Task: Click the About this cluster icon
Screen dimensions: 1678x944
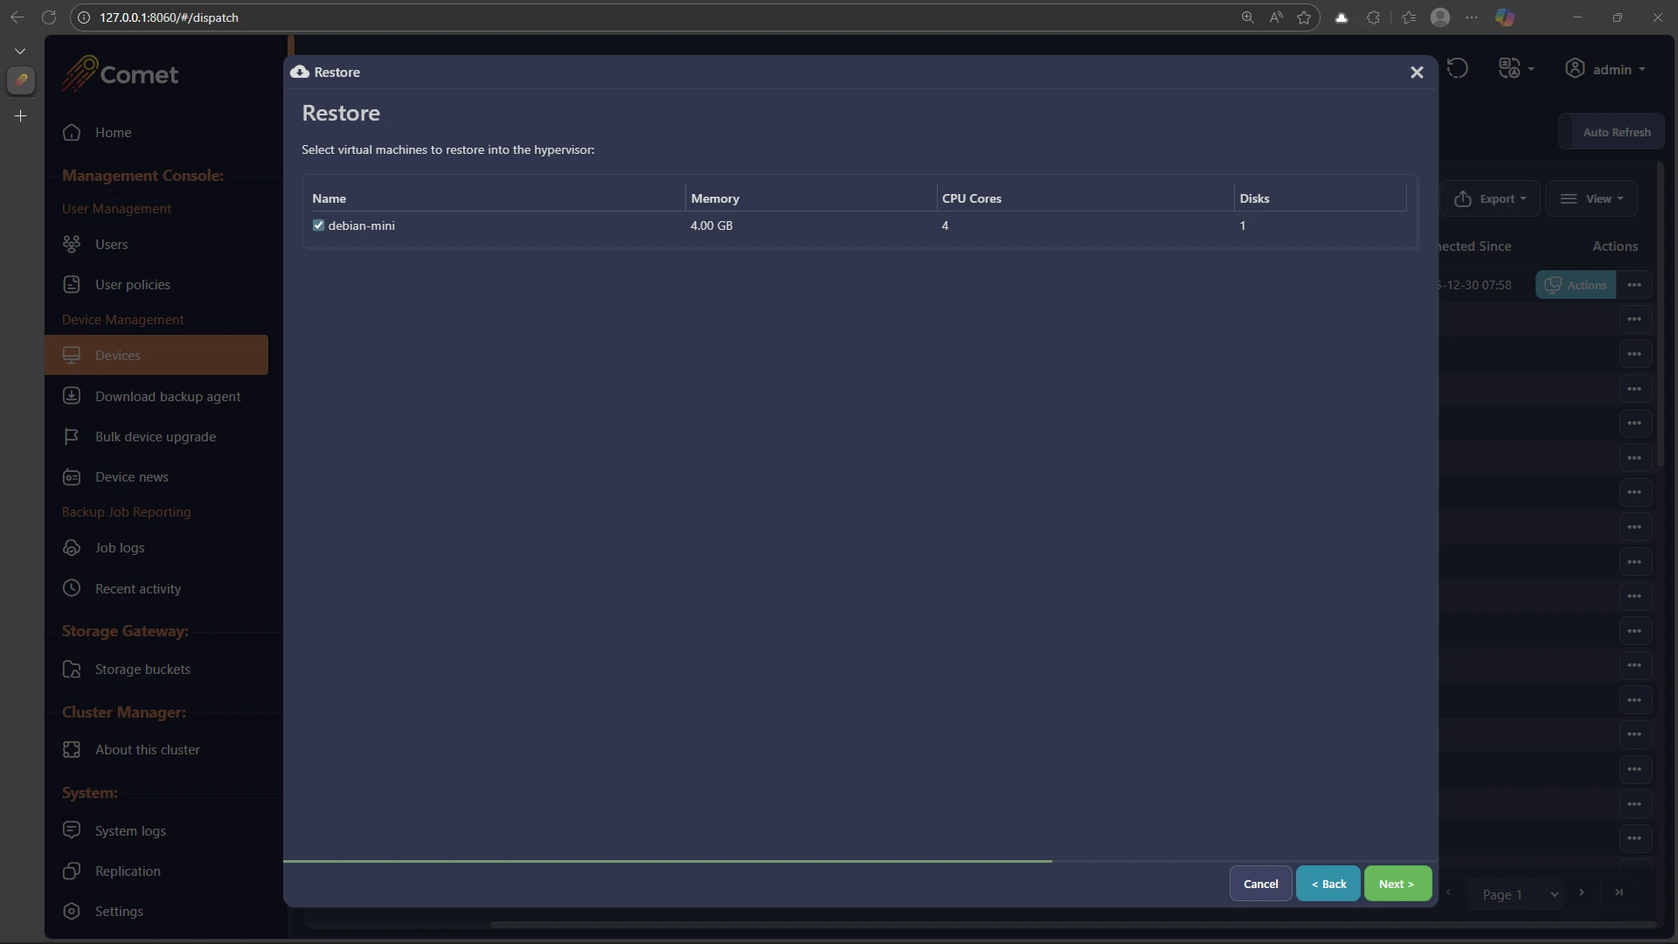Action: coord(72,750)
